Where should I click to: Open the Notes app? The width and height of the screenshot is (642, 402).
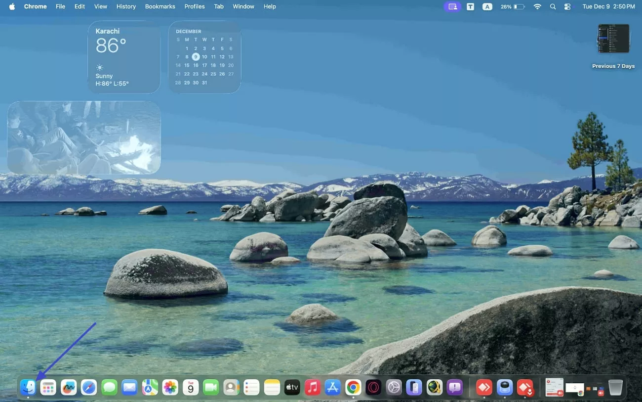(272, 387)
